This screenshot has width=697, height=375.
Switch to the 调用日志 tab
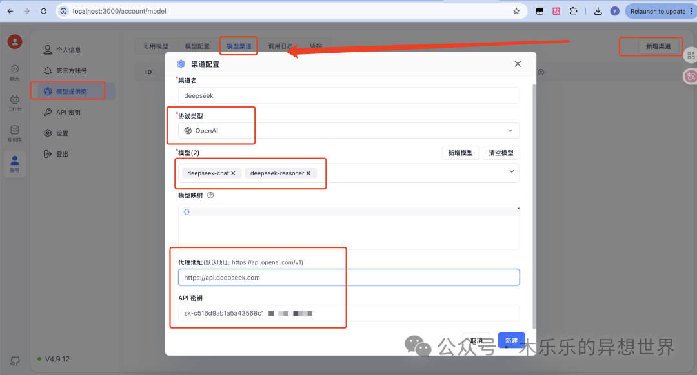tap(281, 46)
